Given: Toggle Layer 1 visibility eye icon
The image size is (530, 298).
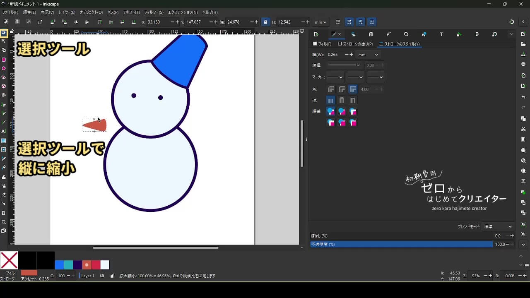Looking at the screenshot, I should pyautogui.click(x=102, y=276).
